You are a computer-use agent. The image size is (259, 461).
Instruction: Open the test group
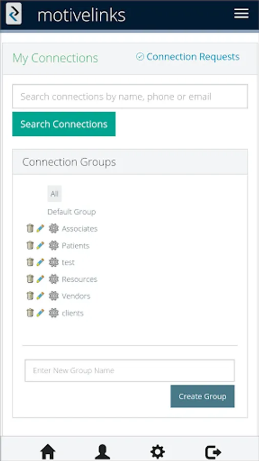[68, 262]
